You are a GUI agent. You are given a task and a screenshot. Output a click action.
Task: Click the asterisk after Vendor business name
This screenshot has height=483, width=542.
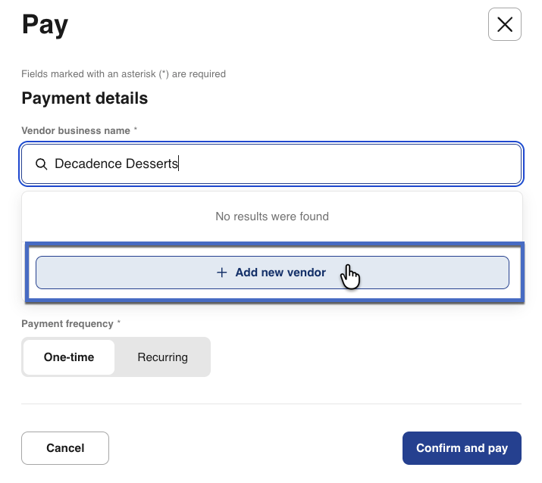tap(136, 130)
